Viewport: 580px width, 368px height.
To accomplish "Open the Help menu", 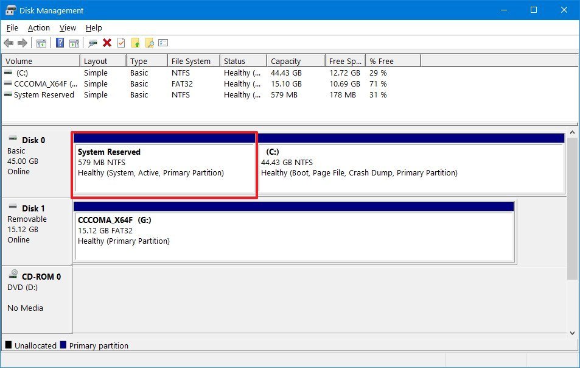I will (x=94, y=28).
